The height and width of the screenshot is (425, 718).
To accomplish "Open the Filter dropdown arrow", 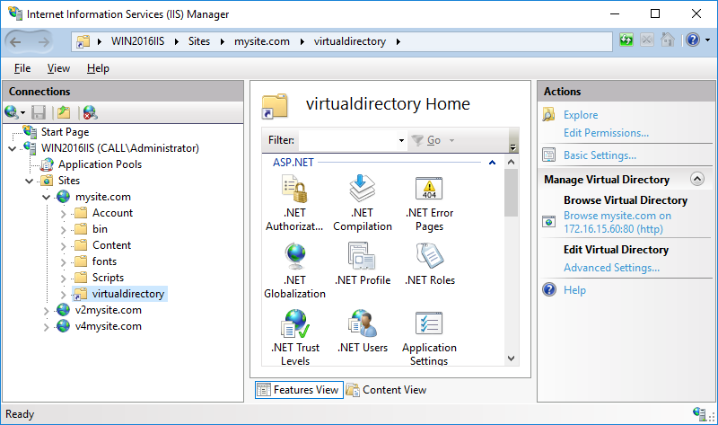I will (401, 141).
